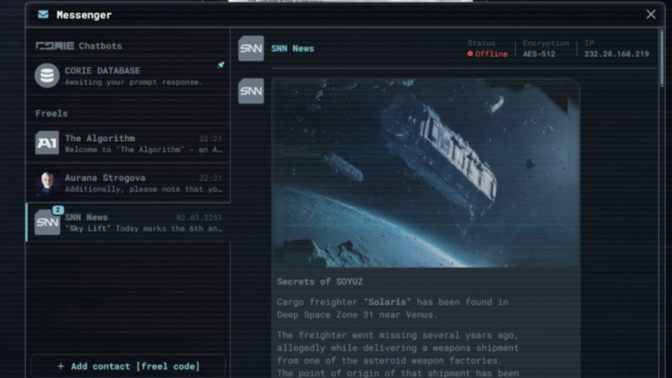Click the Messenger envelope icon

click(43, 15)
